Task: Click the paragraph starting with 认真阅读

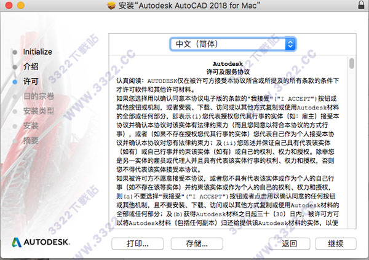Action: point(228,85)
